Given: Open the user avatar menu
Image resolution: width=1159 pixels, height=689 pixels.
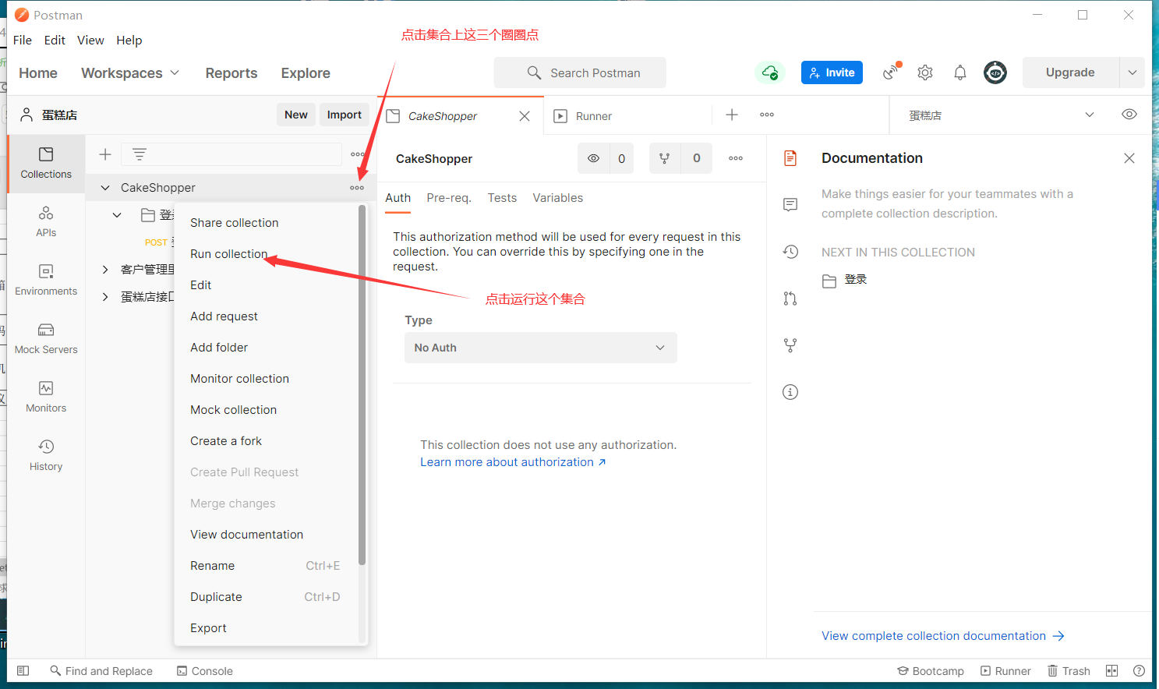Looking at the screenshot, I should 995,72.
